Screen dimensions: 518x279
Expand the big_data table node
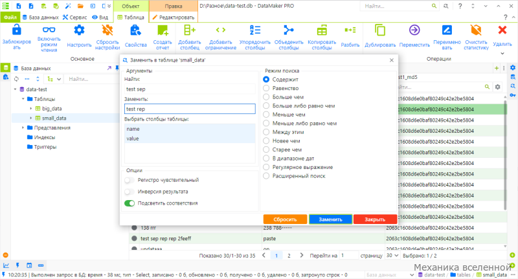(x=31, y=109)
